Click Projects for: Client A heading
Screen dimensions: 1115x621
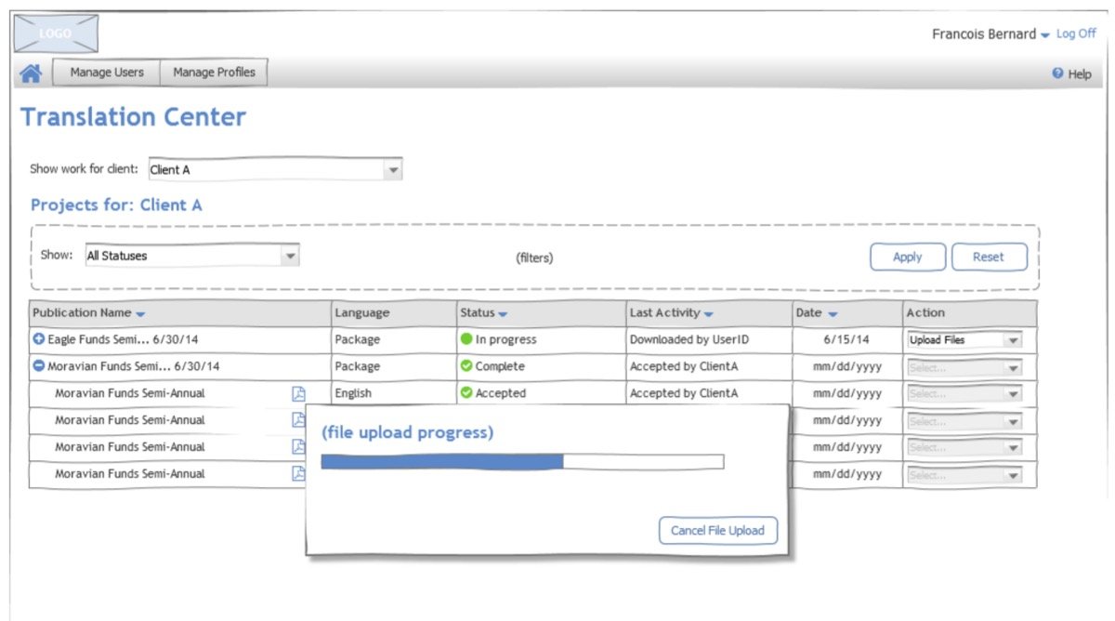tap(116, 205)
